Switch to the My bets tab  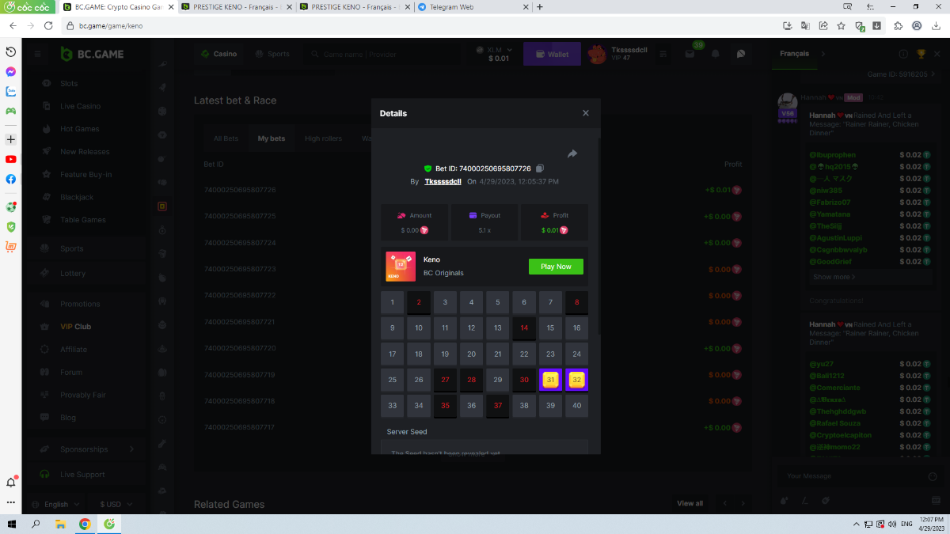point(272,138)
